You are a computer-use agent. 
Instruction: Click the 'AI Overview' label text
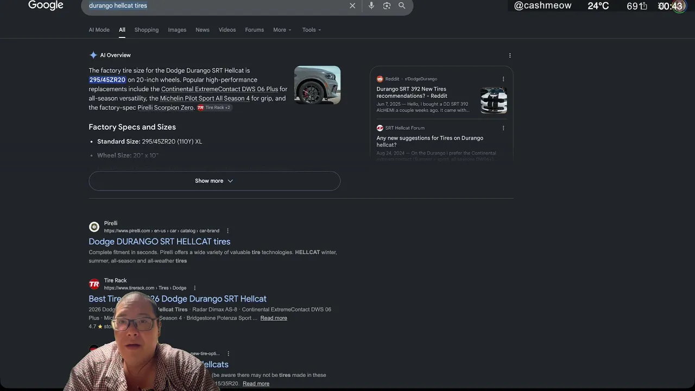(115, 55)
